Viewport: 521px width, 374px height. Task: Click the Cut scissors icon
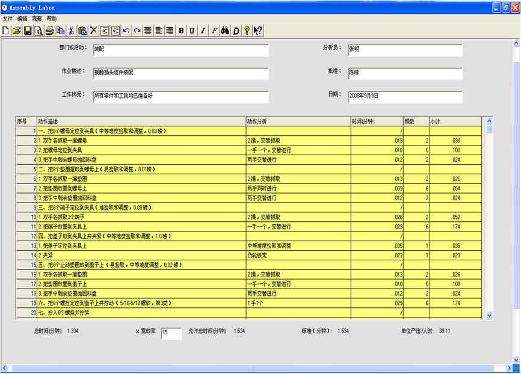[x=72, y=31]
